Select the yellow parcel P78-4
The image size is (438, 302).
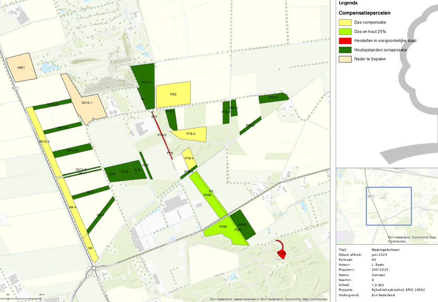(189, 159)
